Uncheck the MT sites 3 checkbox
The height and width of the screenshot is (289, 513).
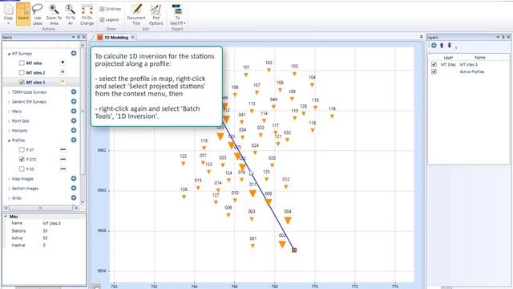[22, 82]
